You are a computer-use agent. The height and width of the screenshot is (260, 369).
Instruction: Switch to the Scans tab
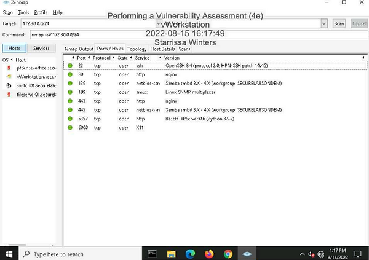(x=184, y=49)
